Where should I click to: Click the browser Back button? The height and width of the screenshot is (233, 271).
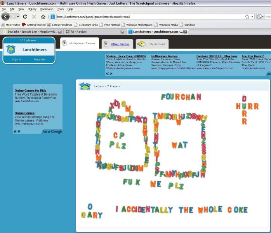point(5,17)
